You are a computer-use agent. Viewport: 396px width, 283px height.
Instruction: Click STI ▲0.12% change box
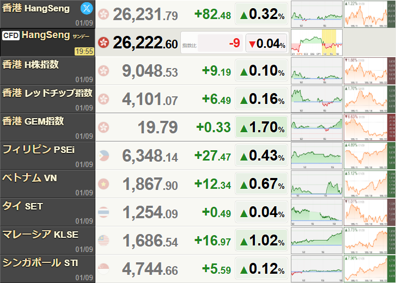(261, 268)
